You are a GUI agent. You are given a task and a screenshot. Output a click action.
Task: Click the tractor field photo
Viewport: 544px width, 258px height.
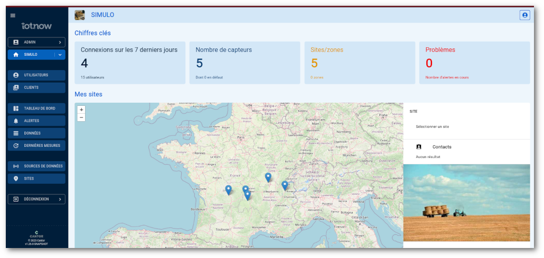coord(467,203)
